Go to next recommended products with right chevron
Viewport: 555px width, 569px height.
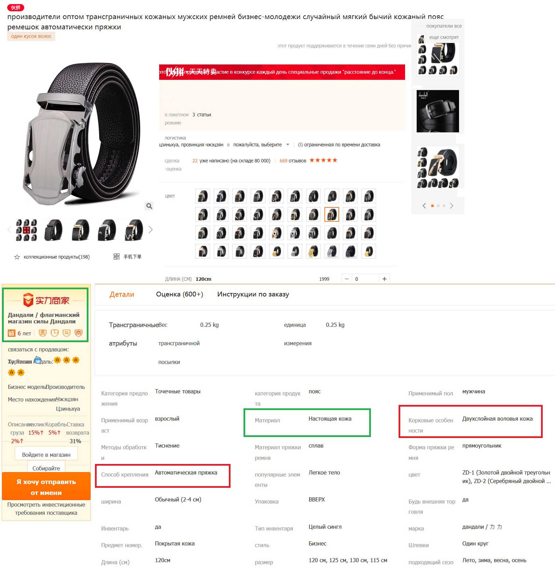coord(452,206)
